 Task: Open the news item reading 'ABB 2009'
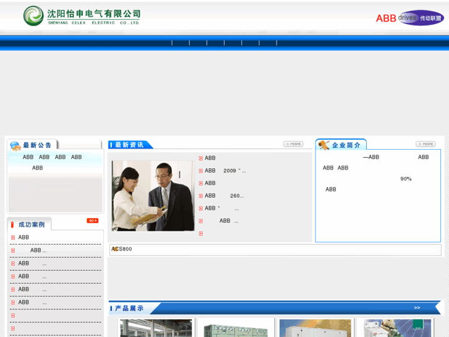225,171
